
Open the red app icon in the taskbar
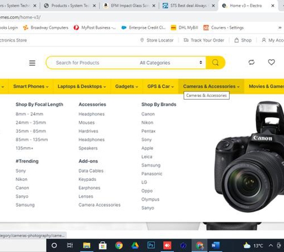tap(167, 245)
